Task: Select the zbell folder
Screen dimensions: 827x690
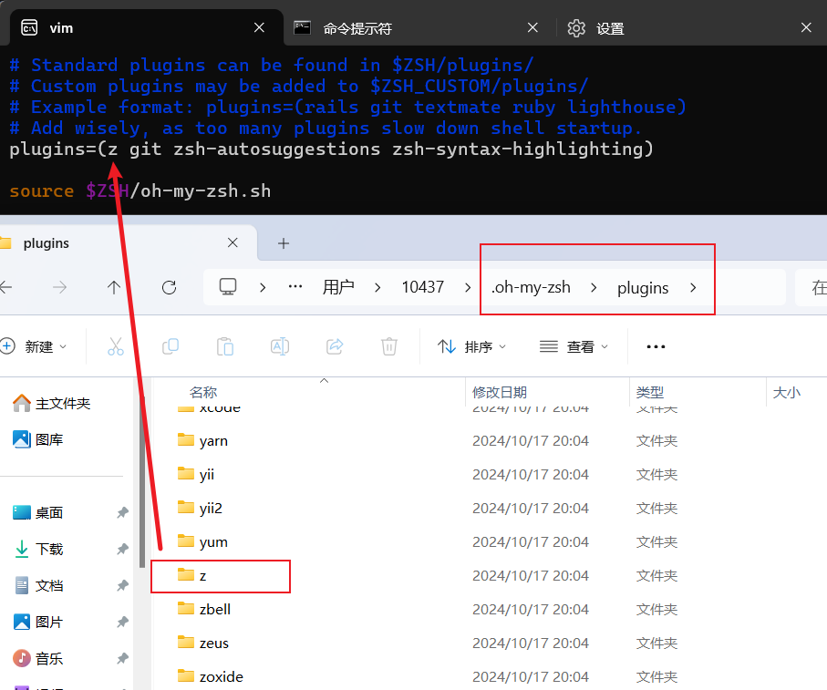Action: (x=204, y=609)
